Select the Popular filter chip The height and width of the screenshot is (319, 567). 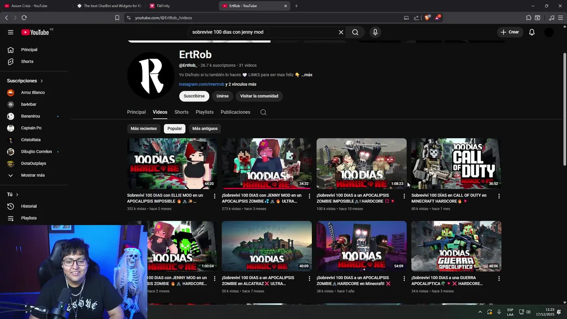[x=175, y=128]
